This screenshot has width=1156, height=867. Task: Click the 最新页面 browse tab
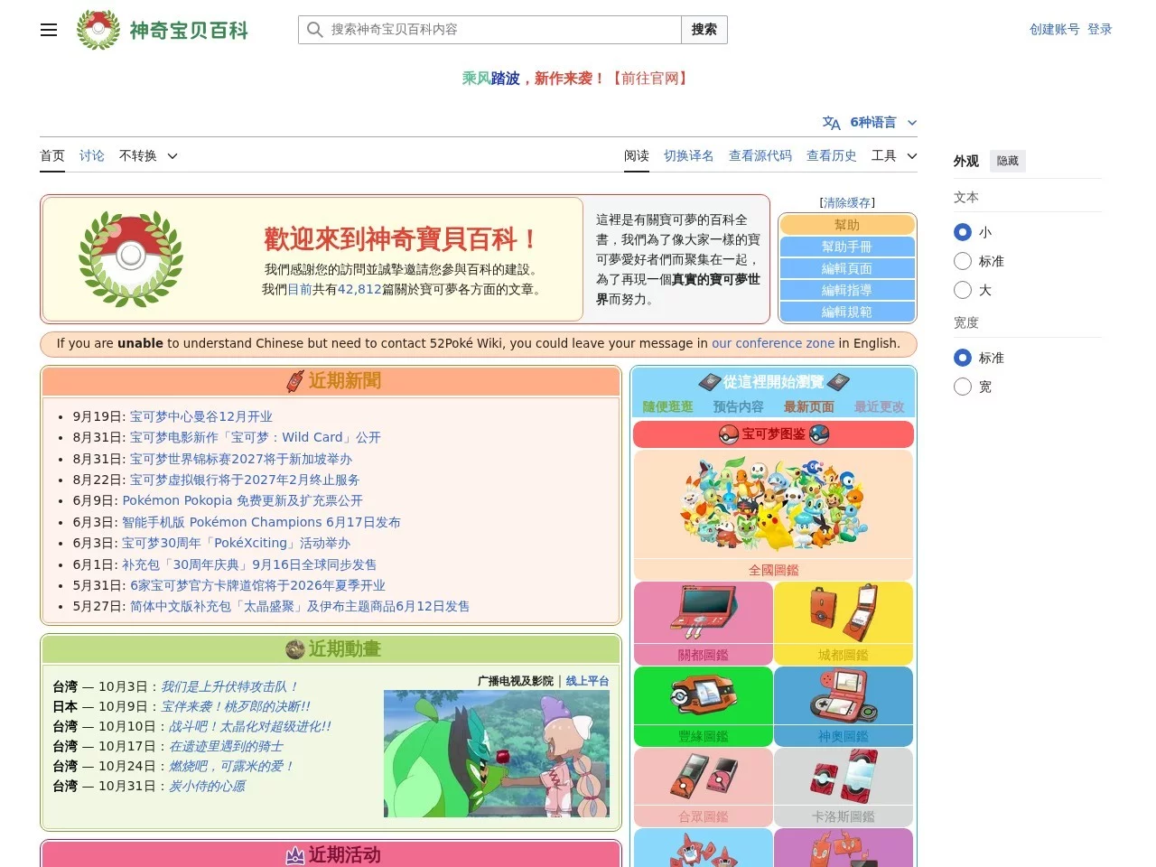click(809, 407)
